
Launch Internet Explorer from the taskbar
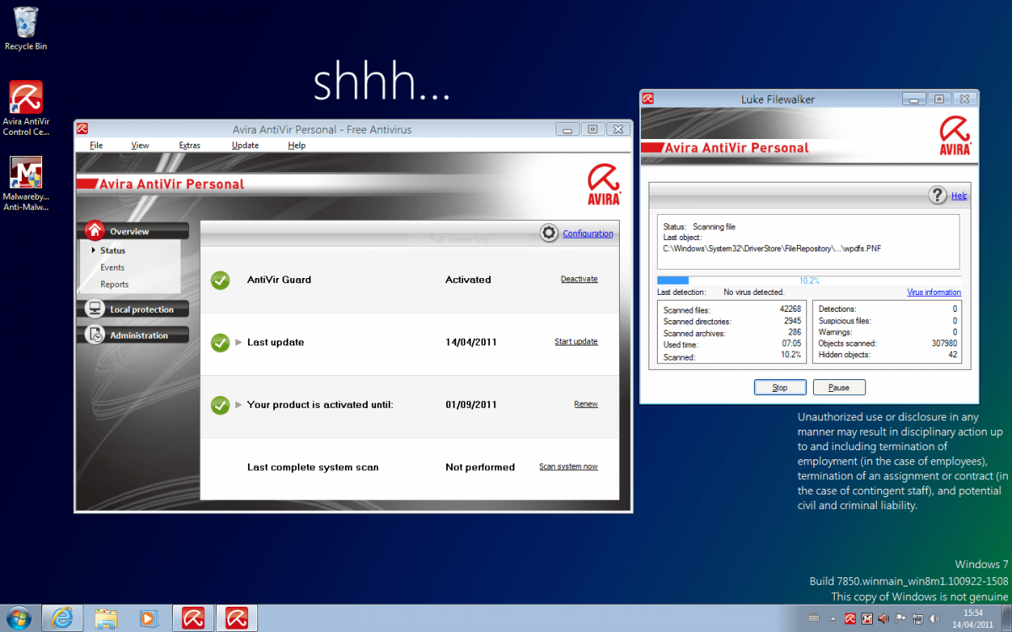[62, 618]
